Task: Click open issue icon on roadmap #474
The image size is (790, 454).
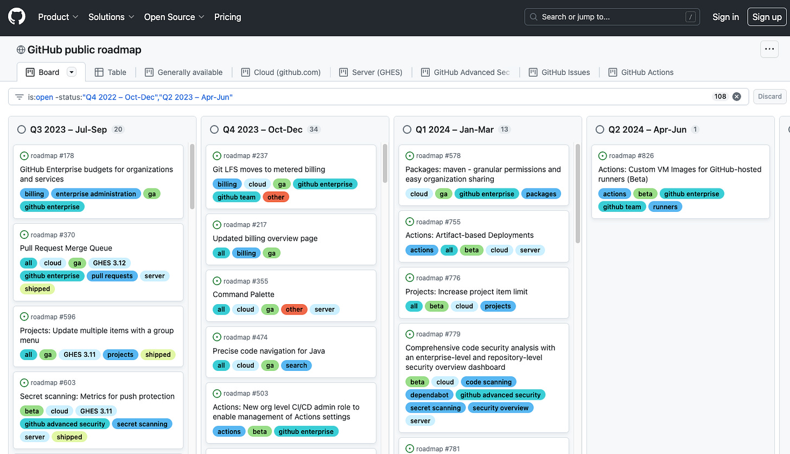Action: (x=217, y=337)
